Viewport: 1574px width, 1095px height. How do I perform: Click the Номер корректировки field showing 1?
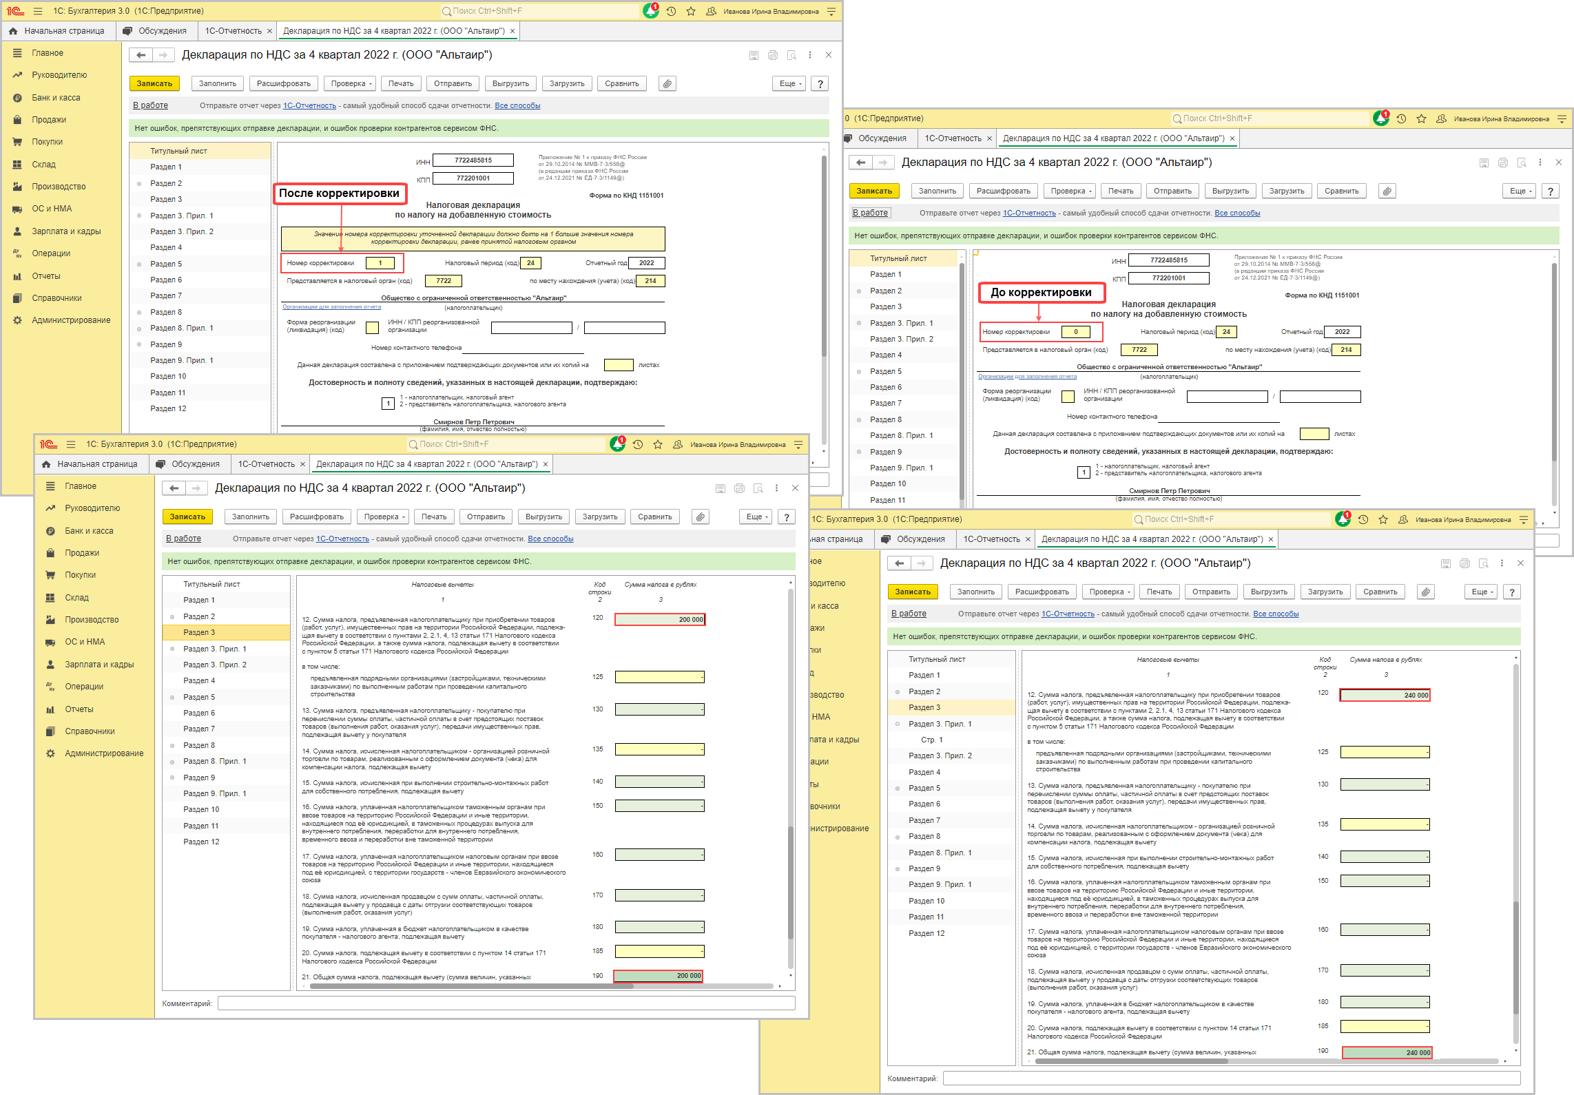click(380, 263)
